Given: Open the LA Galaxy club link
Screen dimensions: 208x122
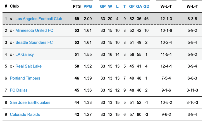Looking at the screenshot, I should pos(25,54).
